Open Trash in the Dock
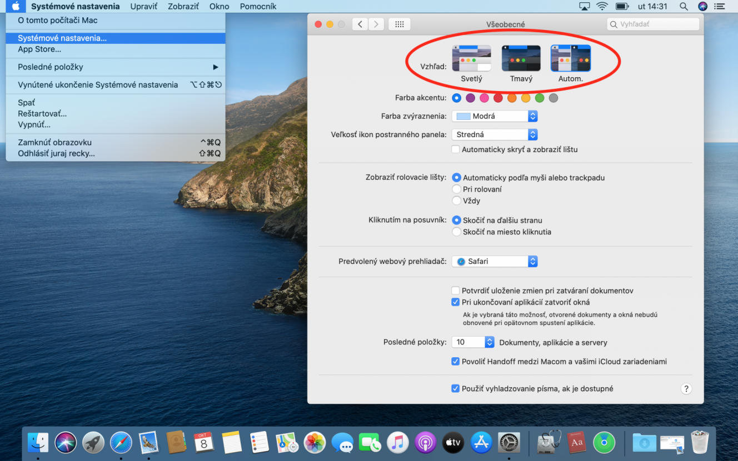 [700, 443]
